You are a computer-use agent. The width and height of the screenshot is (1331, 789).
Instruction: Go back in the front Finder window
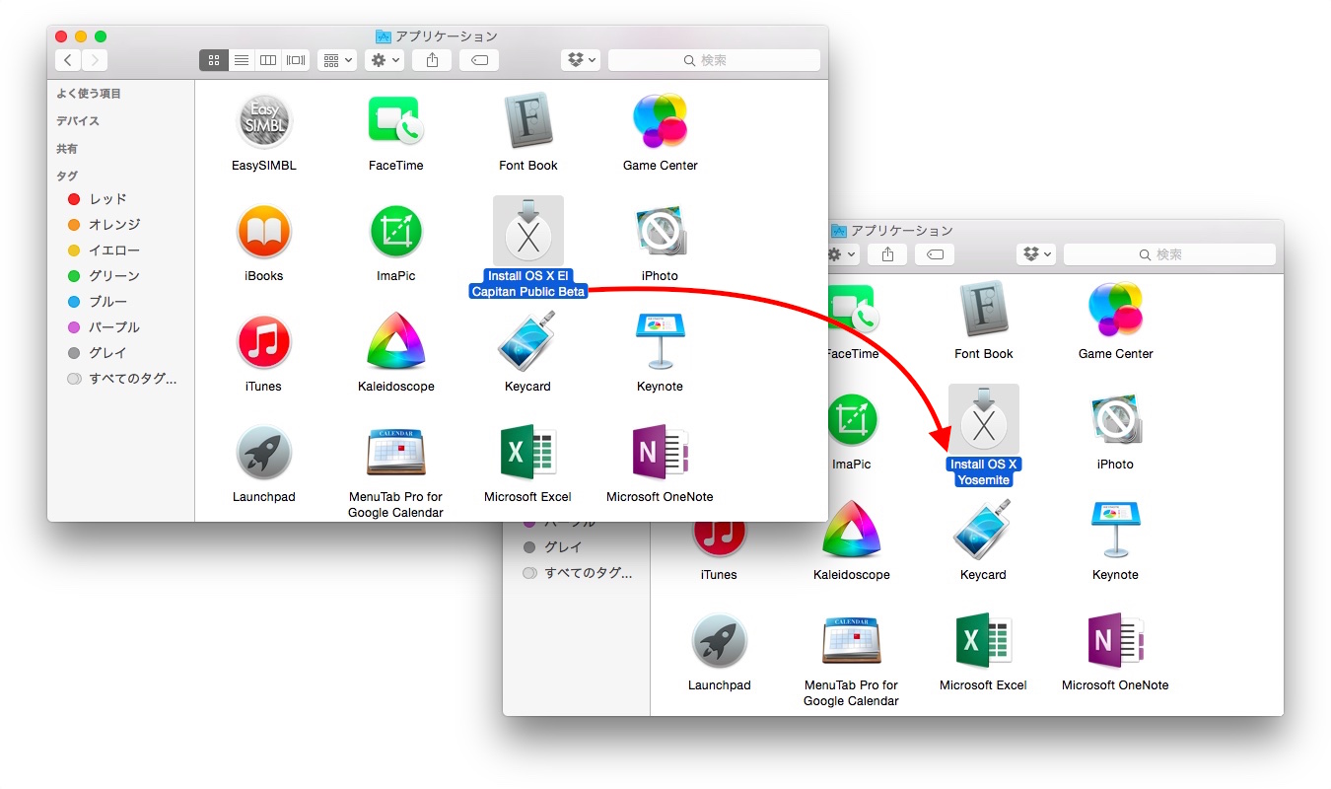click(67, 60)
